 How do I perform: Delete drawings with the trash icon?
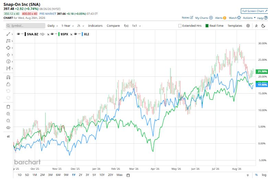point(8,107)
